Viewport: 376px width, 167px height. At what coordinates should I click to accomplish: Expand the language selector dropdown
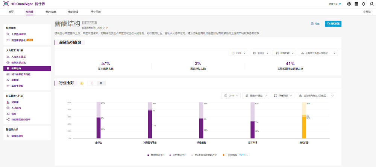pos(335,4)
